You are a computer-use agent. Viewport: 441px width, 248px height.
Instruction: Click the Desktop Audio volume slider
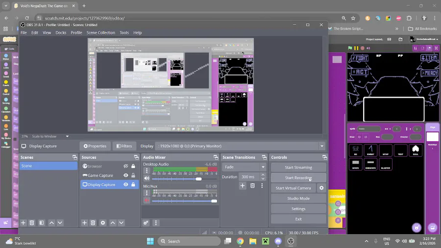[x=185, y=179]
